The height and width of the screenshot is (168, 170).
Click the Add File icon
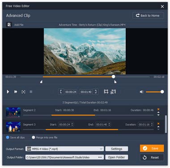pos(9,25)
